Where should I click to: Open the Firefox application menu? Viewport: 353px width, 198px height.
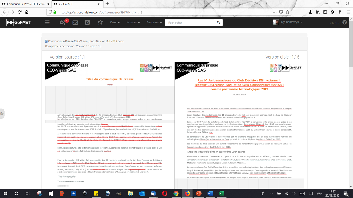click(x=349, y=12)
